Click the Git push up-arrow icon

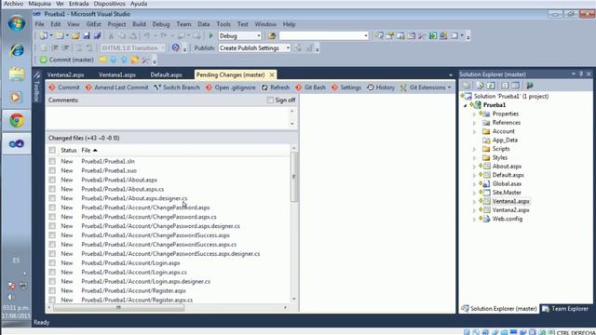coord(124,60)
